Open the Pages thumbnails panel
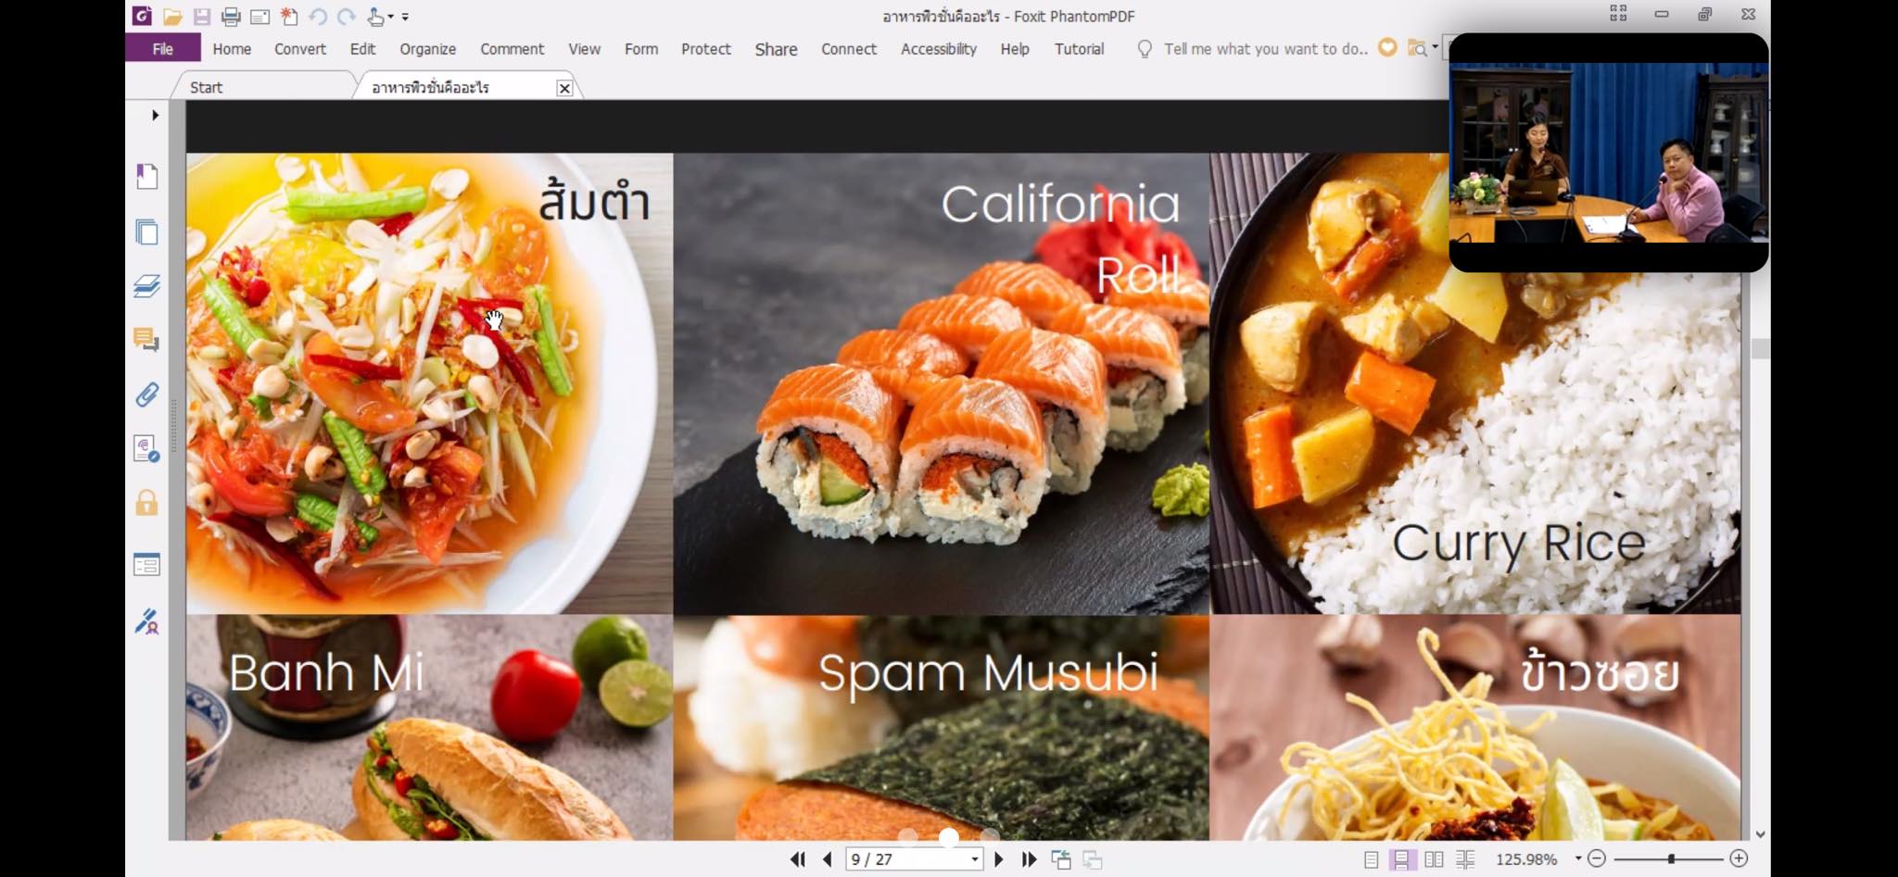The width and height of the screenshot is (1898, 877). [x=146, y=232]
